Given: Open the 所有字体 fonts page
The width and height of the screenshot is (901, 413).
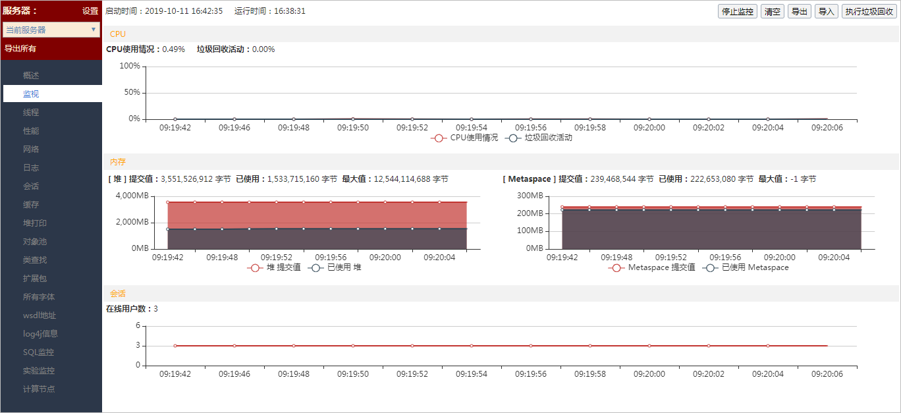Looking at the screenshot, I should click(x=39, y=297).
